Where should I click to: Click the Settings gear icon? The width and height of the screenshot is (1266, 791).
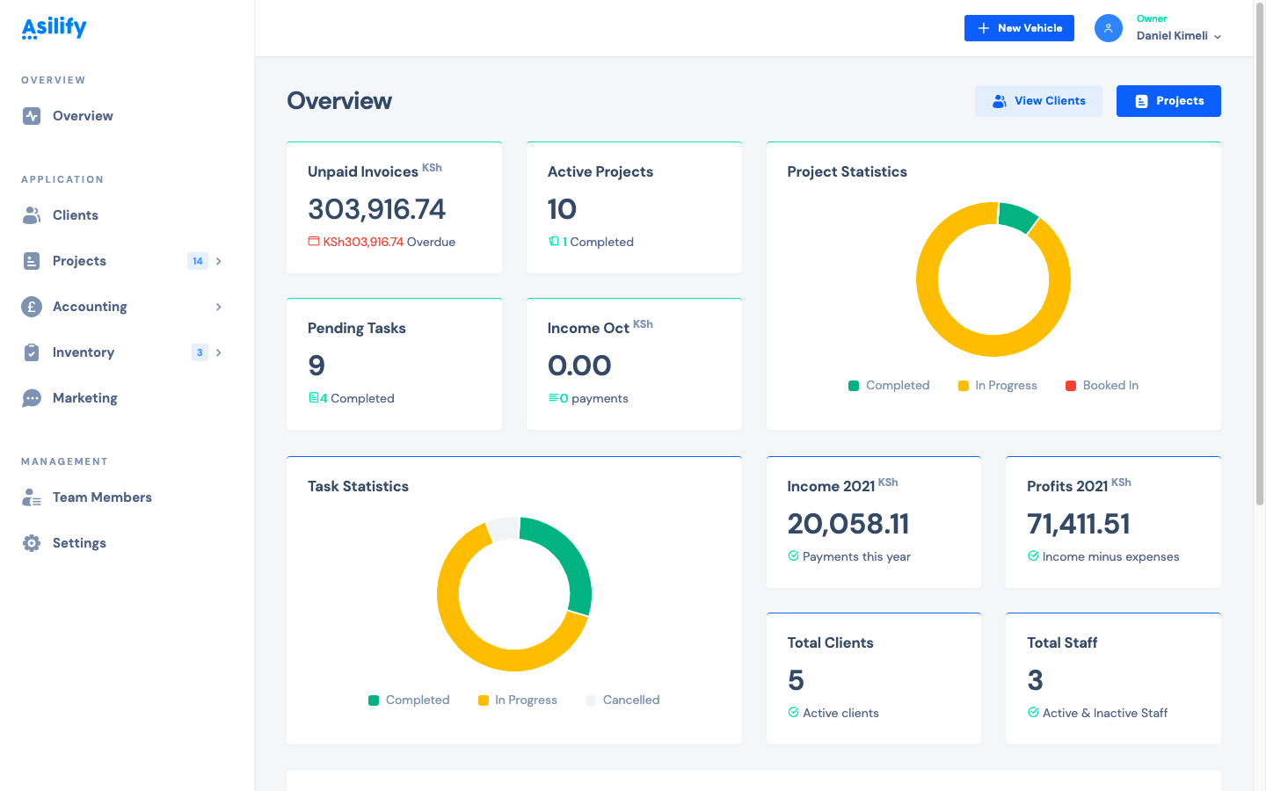[32, 543]
